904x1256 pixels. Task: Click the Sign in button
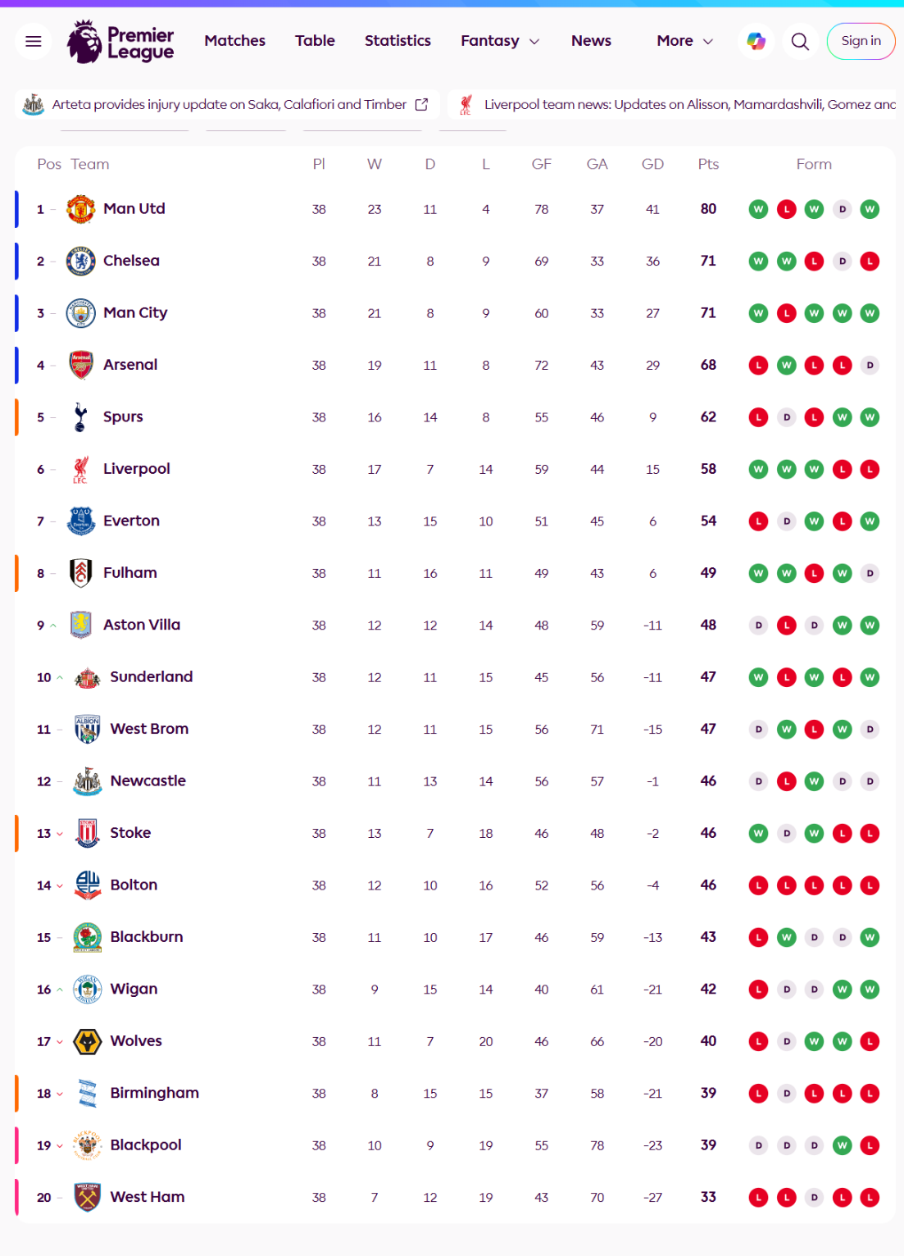point(861,41)
